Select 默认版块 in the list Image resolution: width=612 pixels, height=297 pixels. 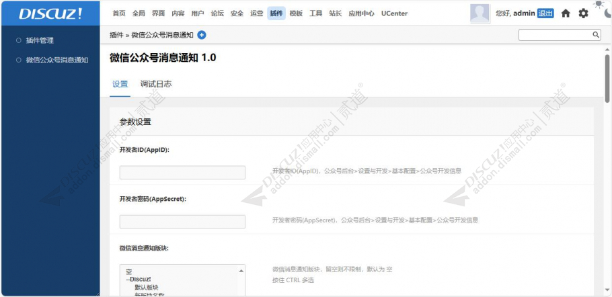coord(147,287)
